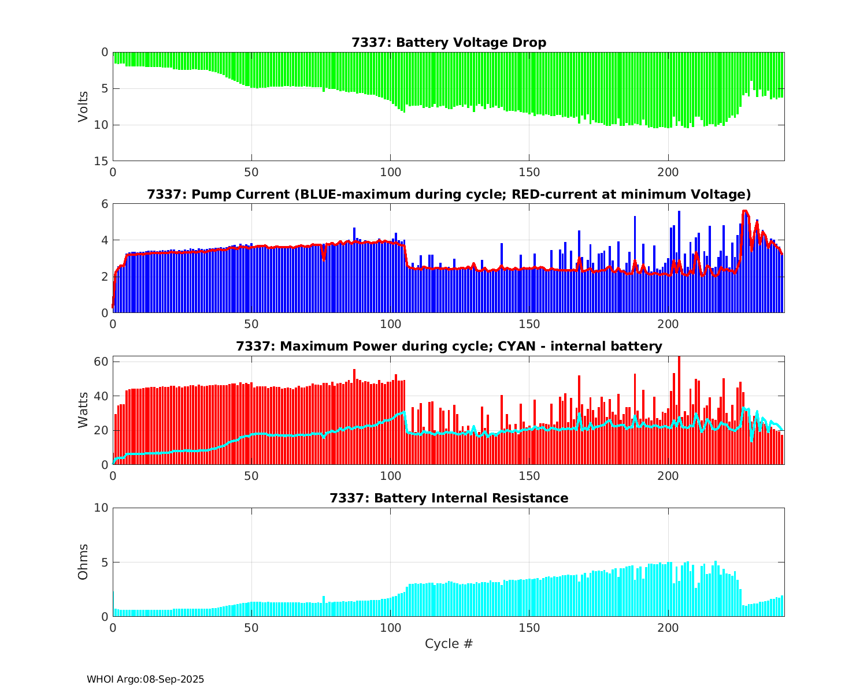This screenshot has width=867, height=693.
Task: Click the 10 tick on the Ohms axis
Action: pyautogui.click(x=102, y=508)
